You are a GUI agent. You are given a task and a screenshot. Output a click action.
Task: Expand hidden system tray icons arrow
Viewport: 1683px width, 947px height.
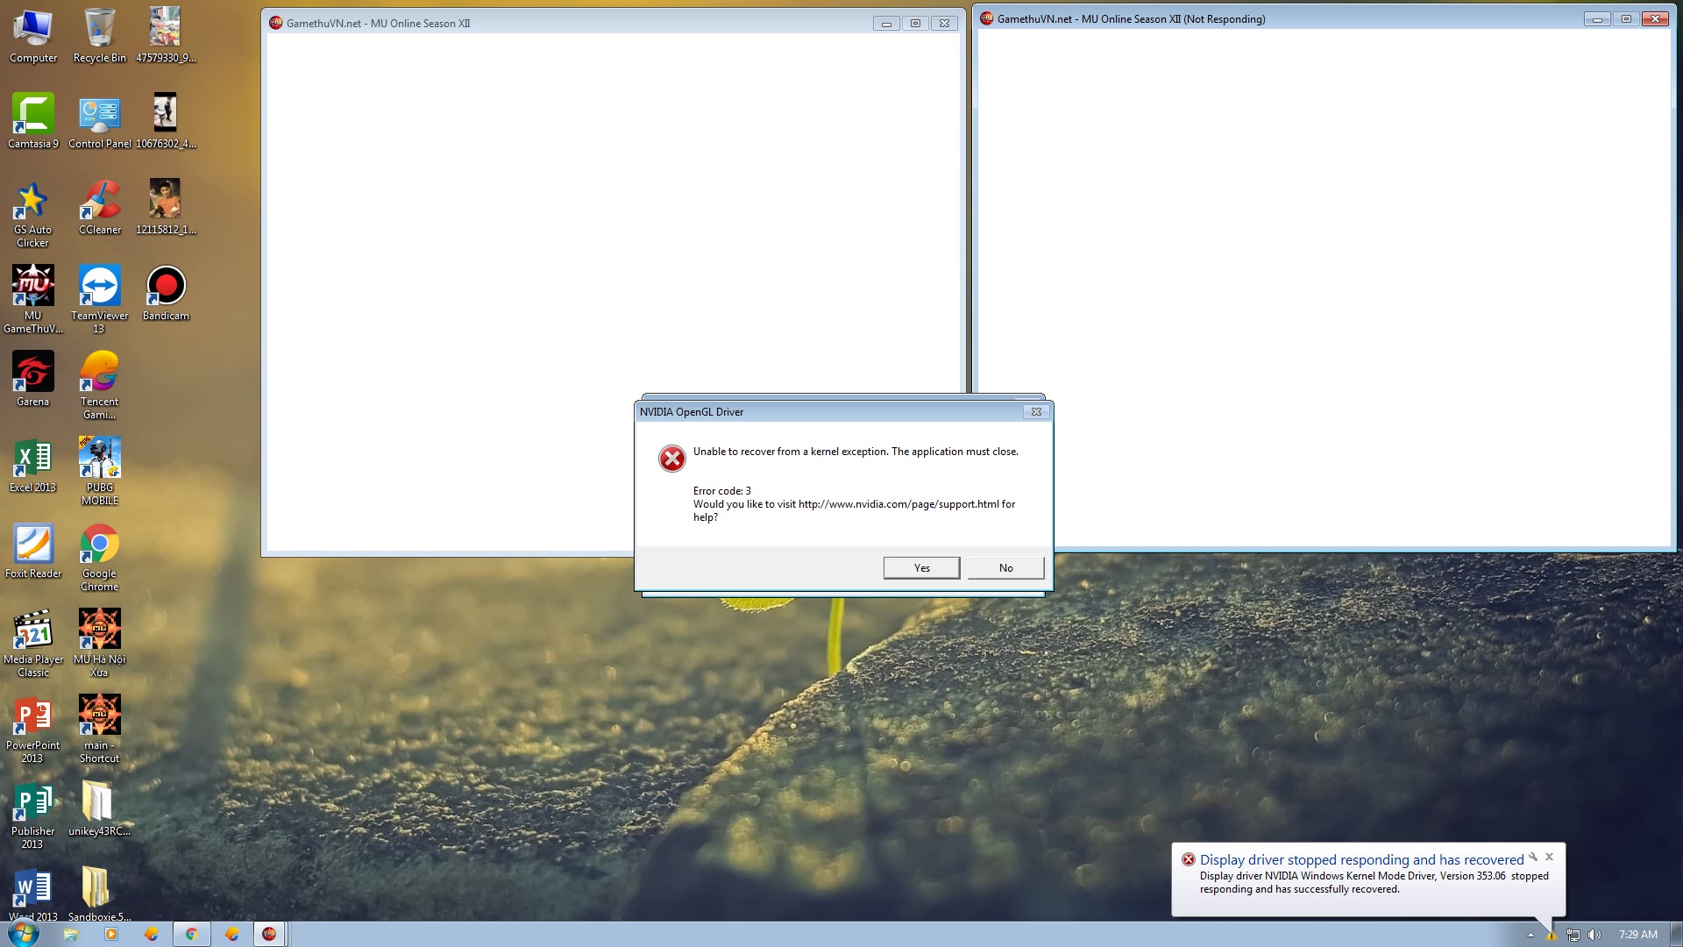coord(1530,935)
